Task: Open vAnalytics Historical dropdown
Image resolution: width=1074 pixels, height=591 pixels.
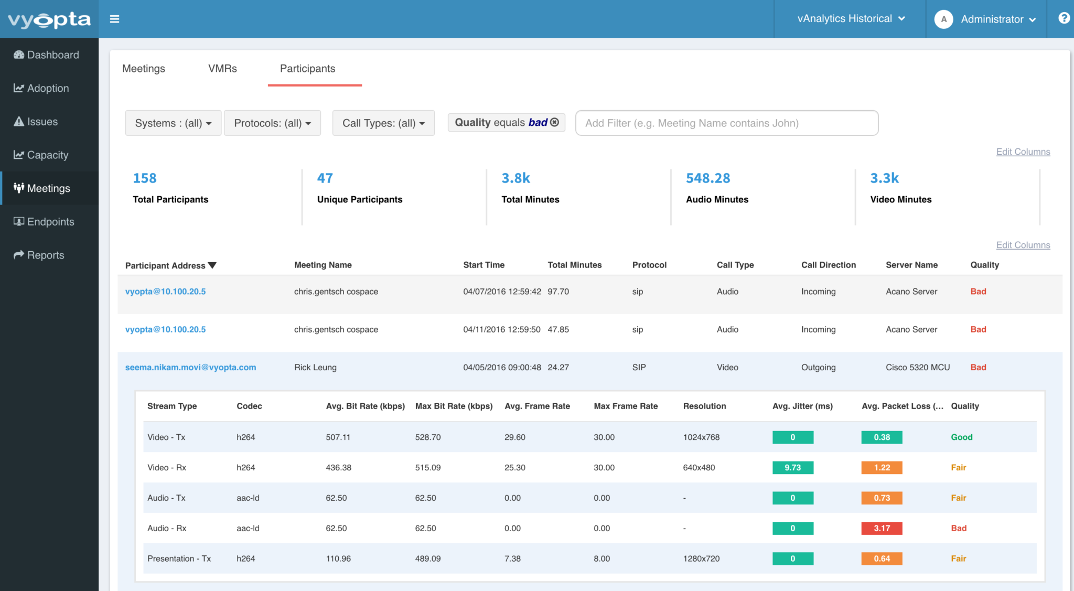Action: [851, 19]
